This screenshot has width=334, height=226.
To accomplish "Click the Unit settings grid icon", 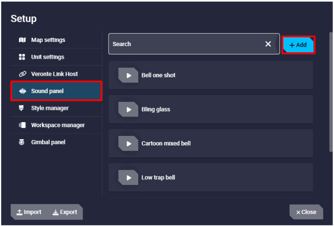I will pos(22,57).
